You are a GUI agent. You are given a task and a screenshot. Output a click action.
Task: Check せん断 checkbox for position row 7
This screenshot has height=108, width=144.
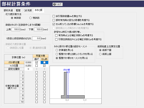click(44, 92)
